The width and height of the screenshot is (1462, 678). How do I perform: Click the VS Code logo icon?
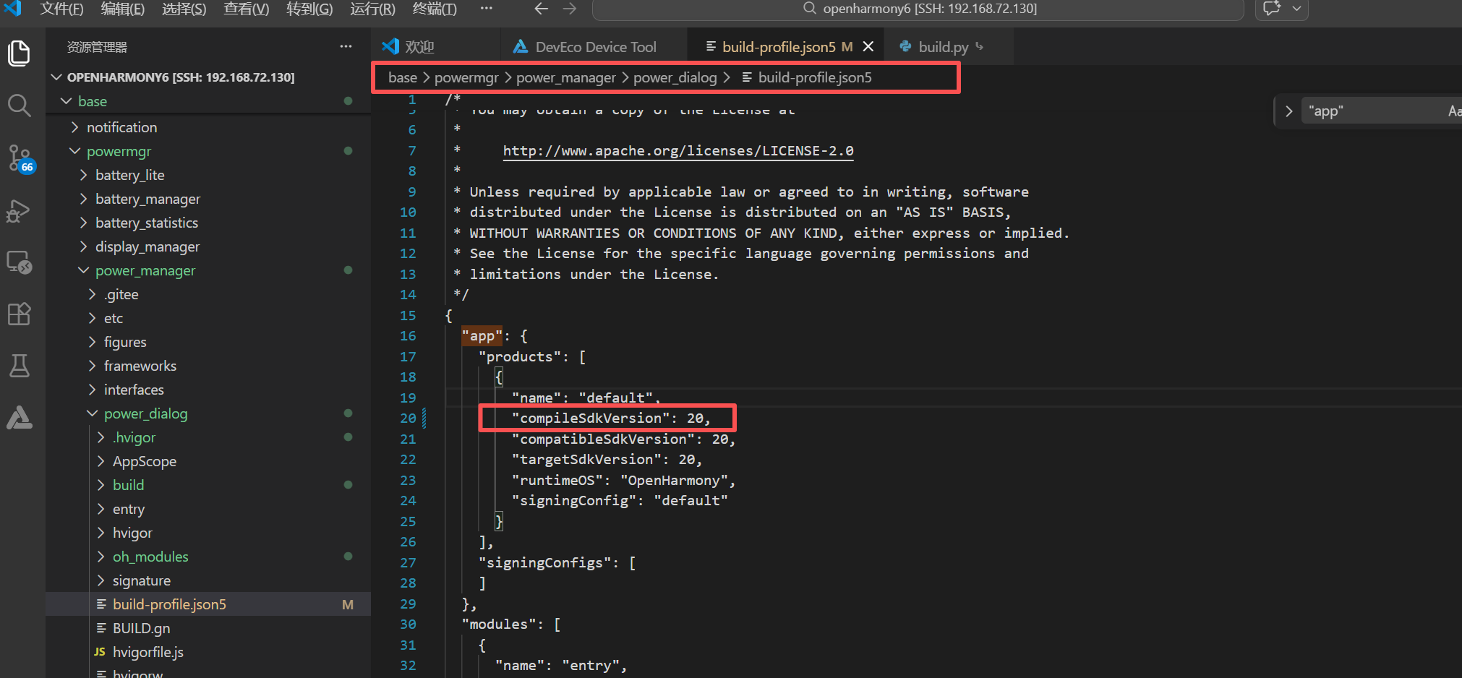pyautogui.click(x=12, y=8)
